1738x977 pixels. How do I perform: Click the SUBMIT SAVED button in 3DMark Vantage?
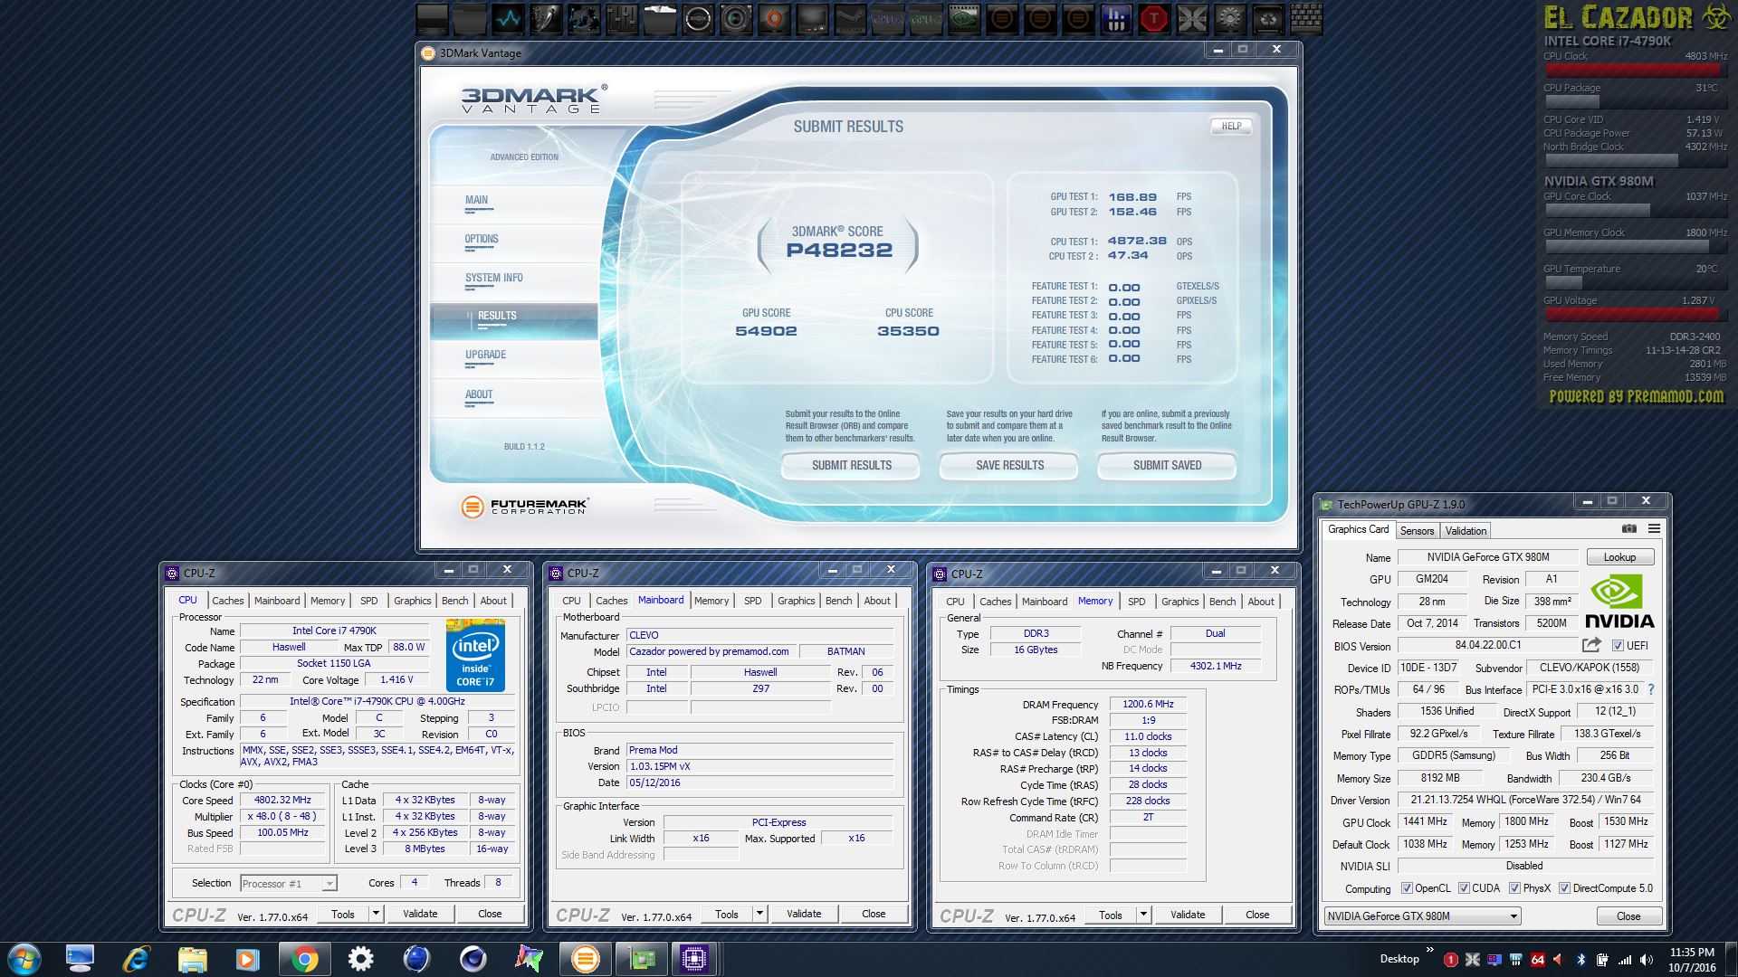pos(1167,465)
